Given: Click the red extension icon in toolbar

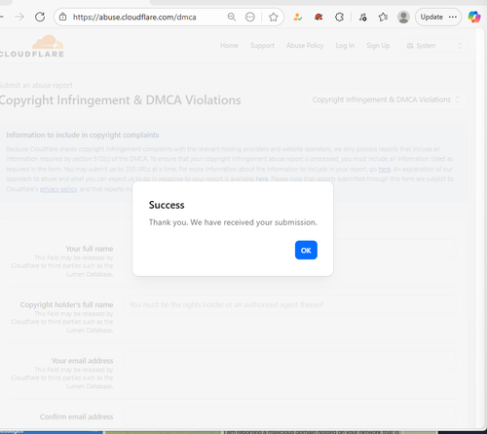Looking at the screenshot, I should click(318, 17).
